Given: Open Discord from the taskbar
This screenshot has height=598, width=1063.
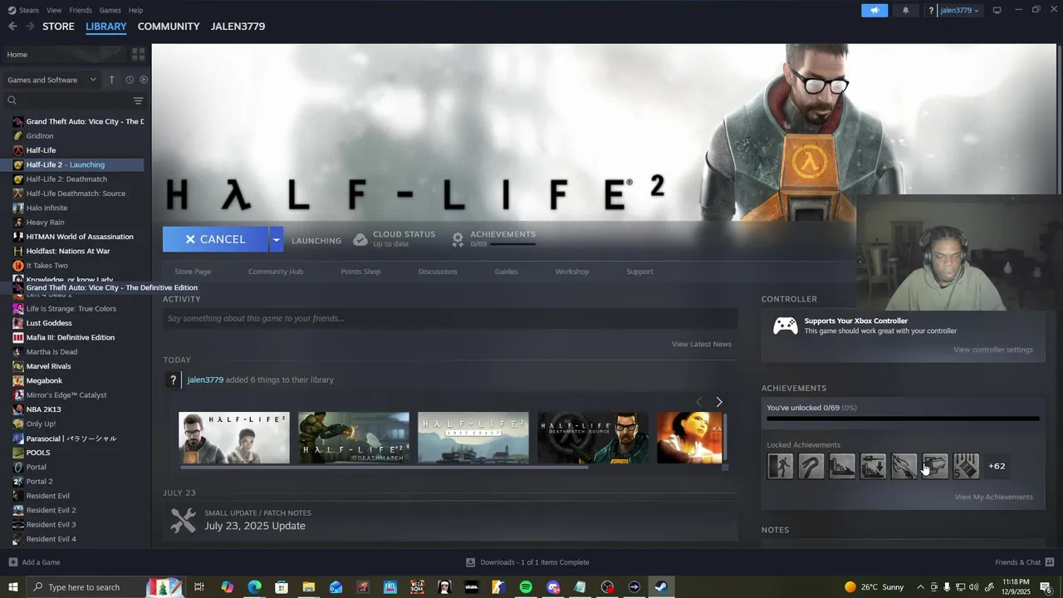Looking at the screenshot, I should tap(553, 587).
